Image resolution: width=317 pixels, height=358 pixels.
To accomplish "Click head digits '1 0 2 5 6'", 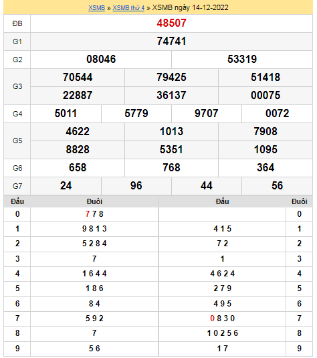I will point(222,333).
